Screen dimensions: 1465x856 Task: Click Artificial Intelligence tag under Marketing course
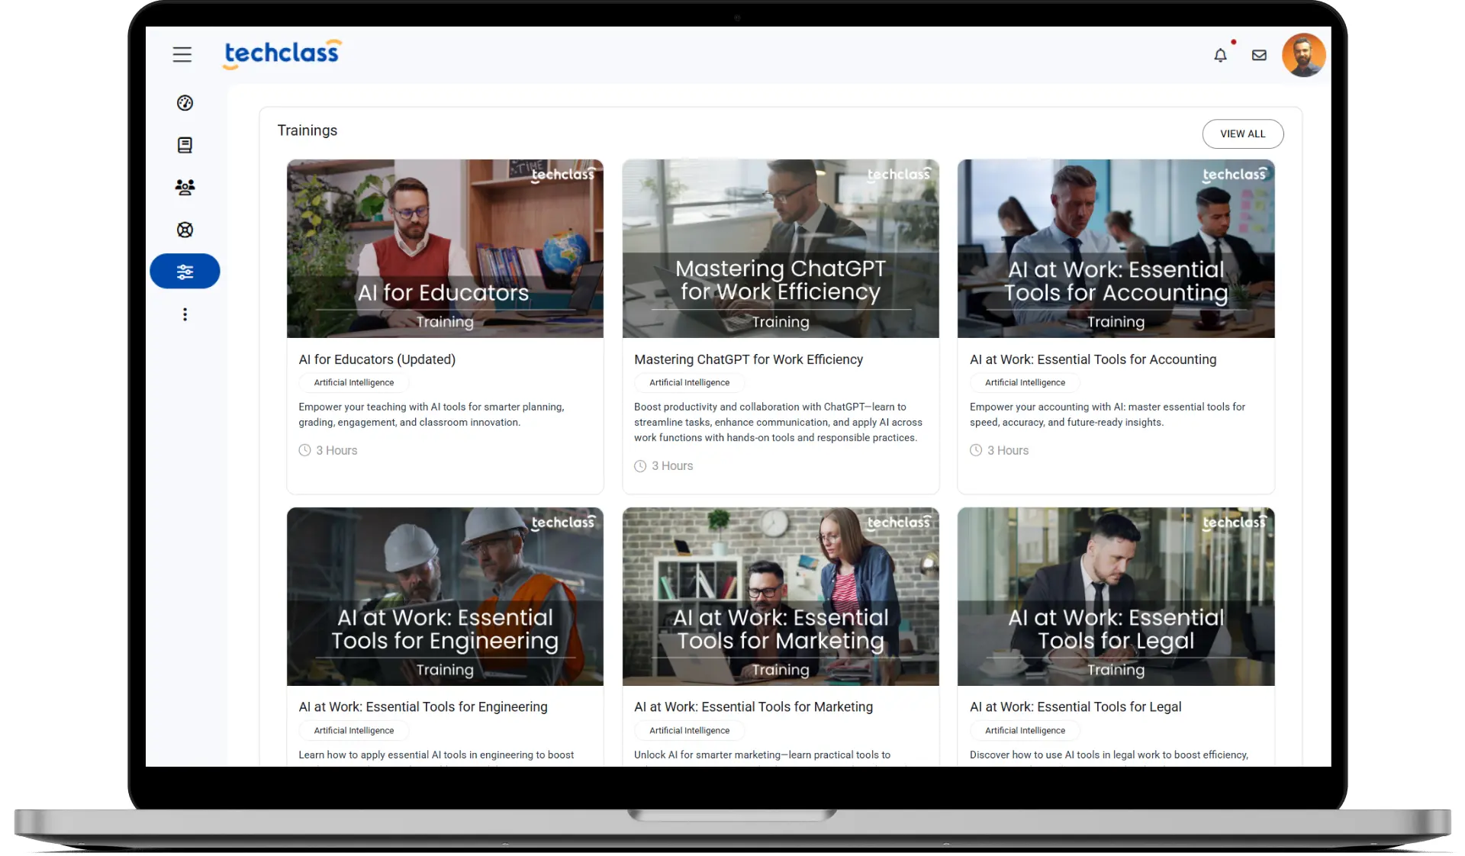click(689, 731)
